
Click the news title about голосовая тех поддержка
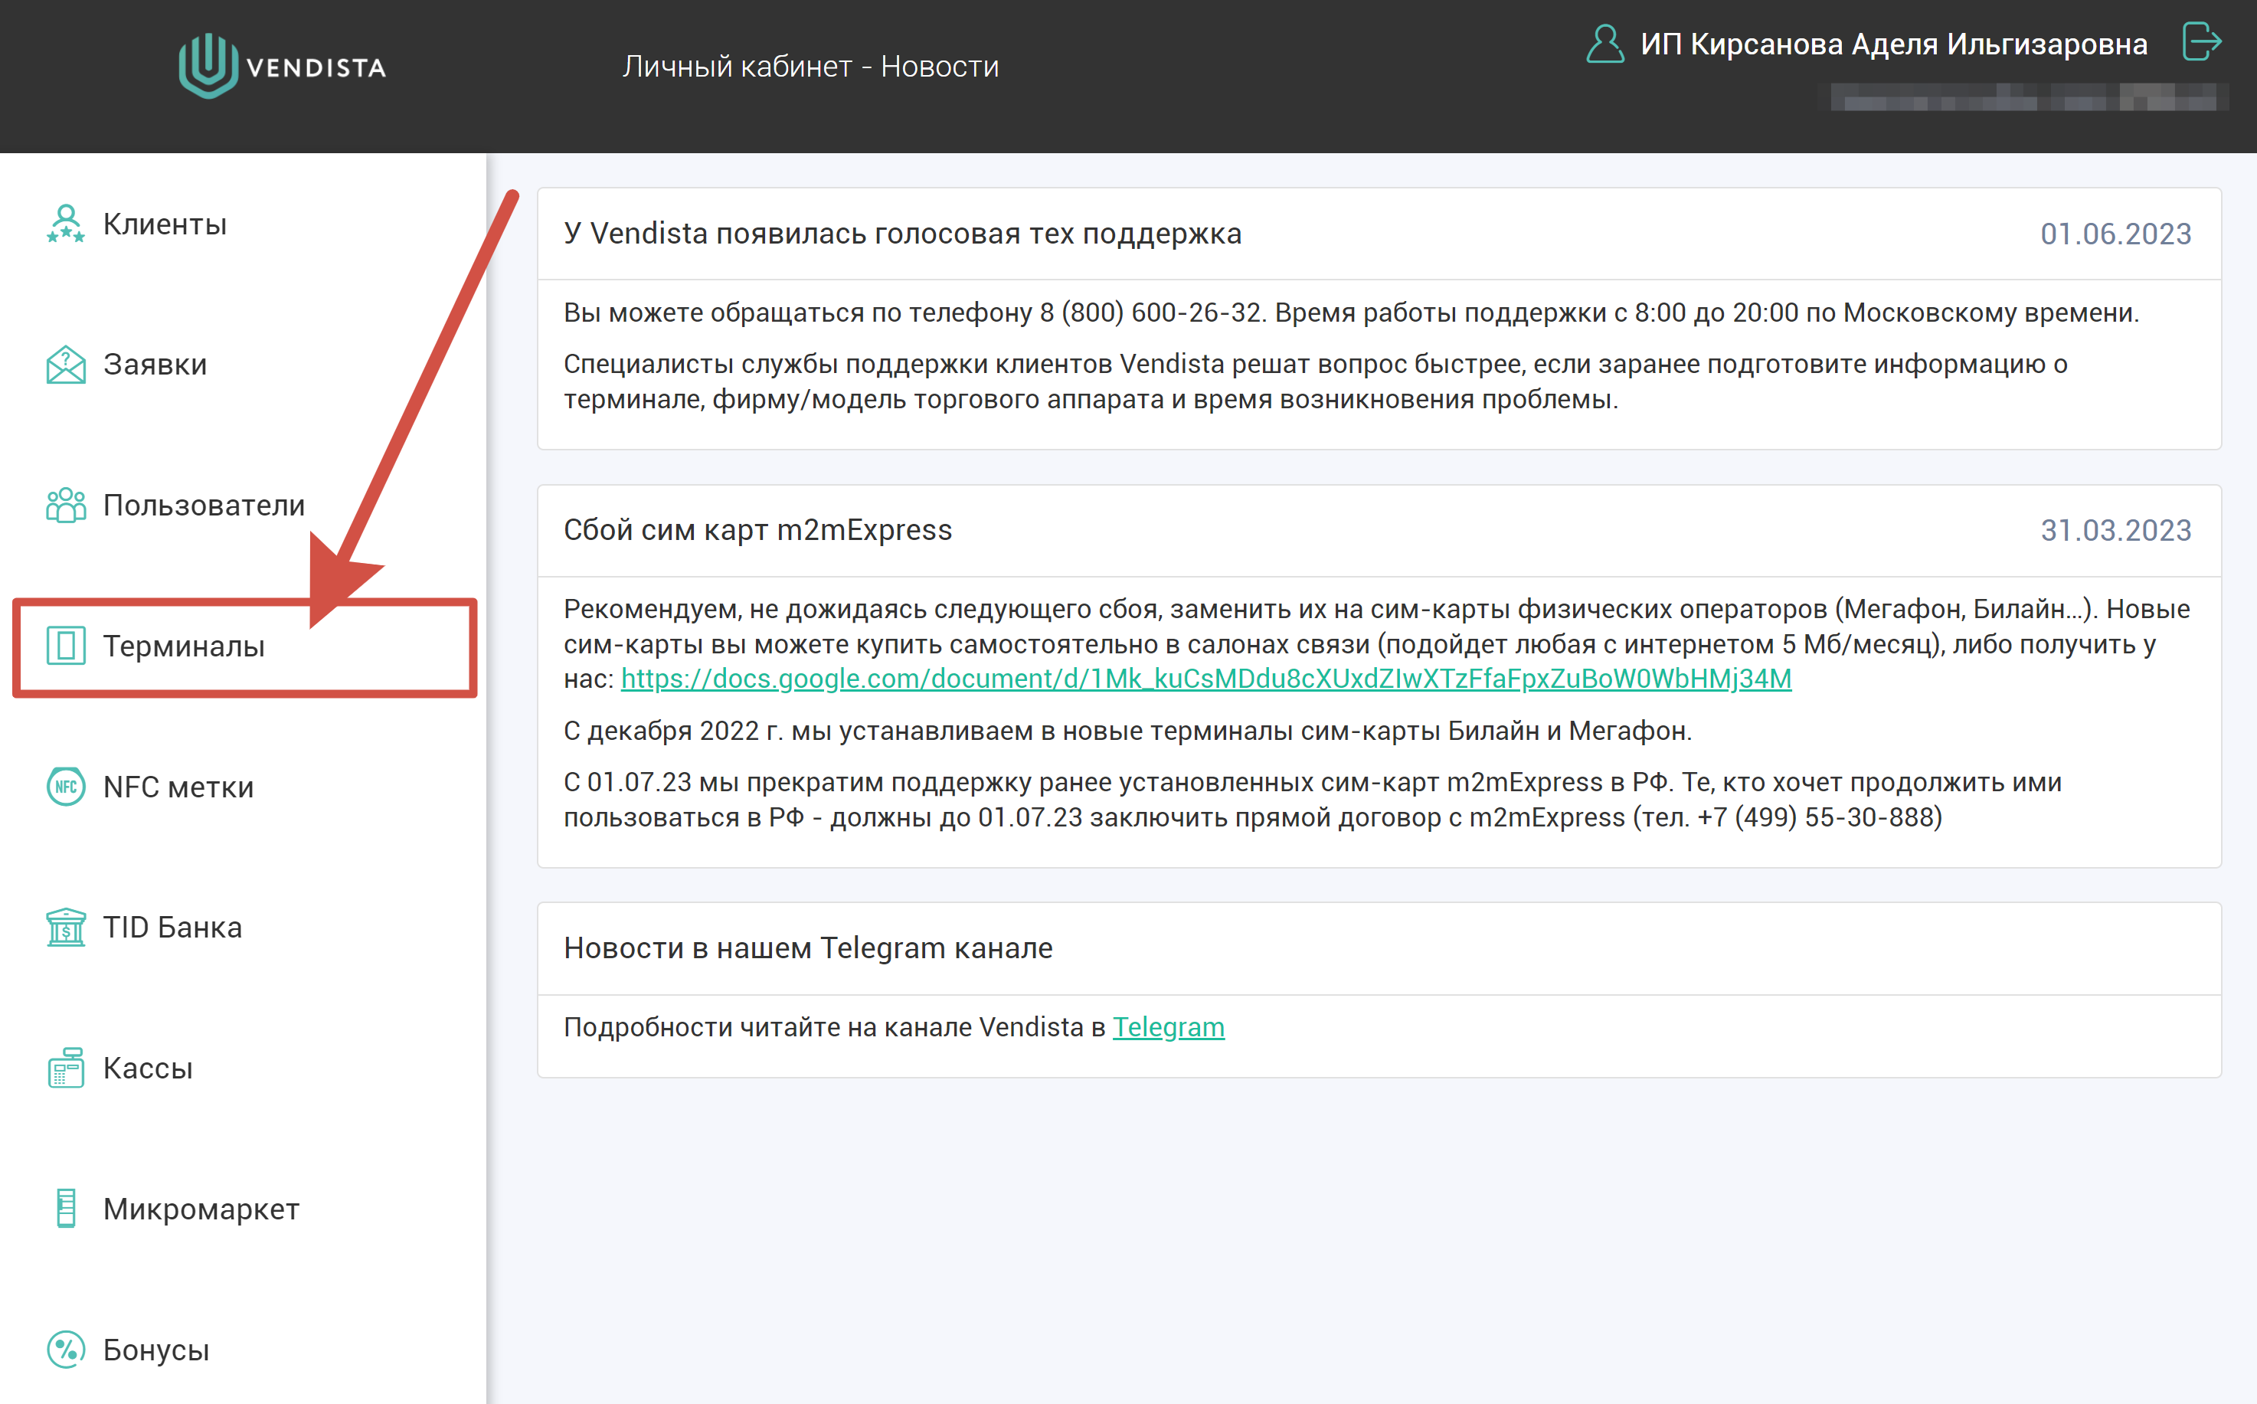(902, 233)
